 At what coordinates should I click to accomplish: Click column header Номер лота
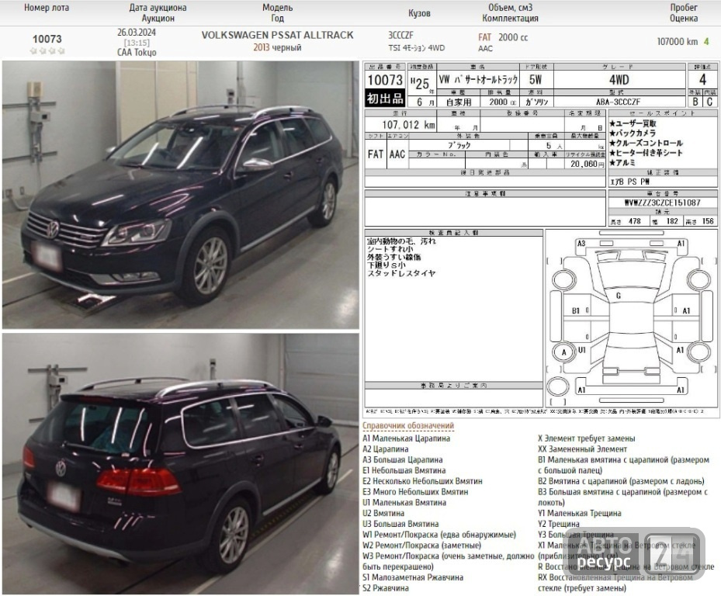[x=47, y=8]
